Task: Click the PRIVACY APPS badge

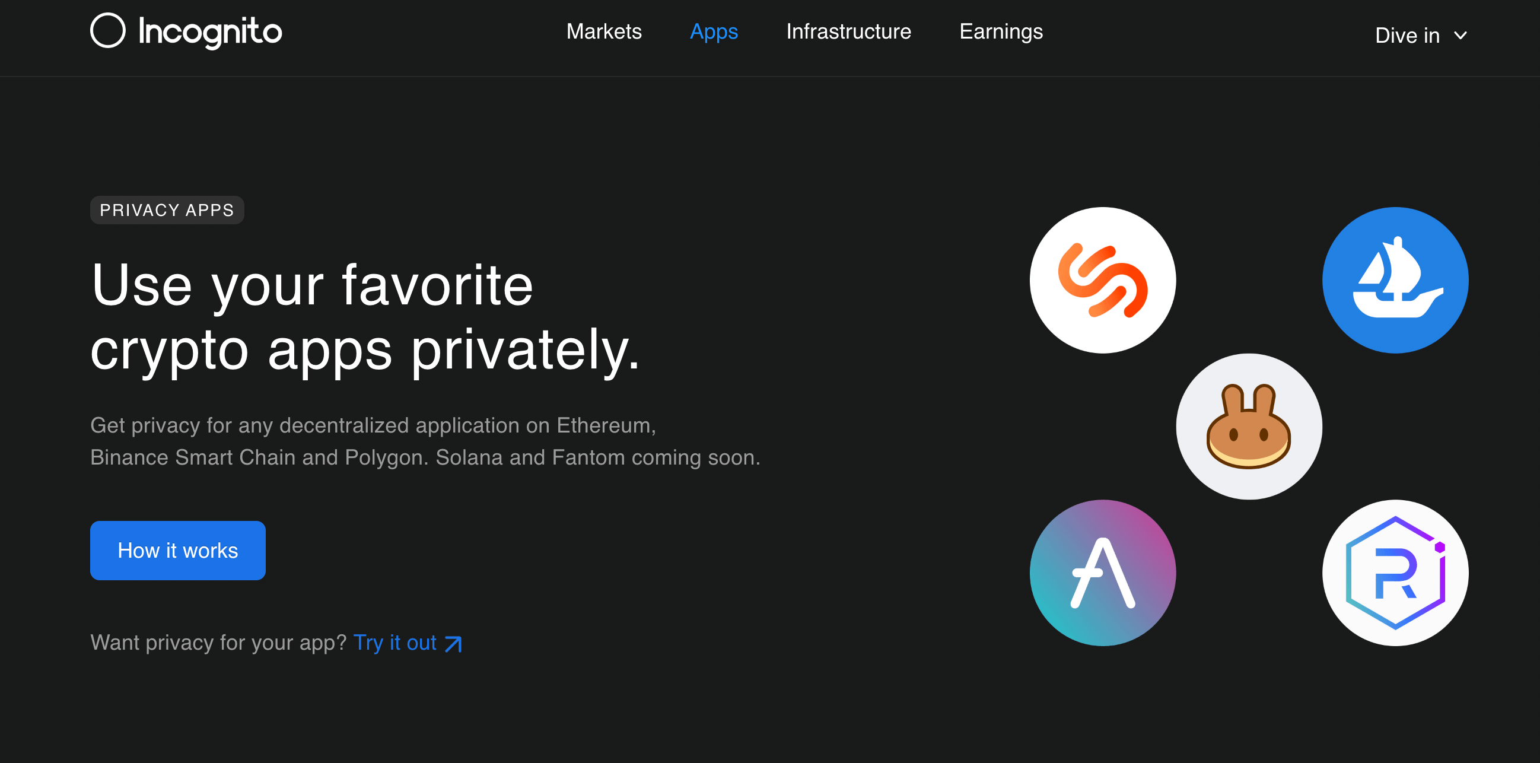Action: pyautogui.click(x=167, y=210)
